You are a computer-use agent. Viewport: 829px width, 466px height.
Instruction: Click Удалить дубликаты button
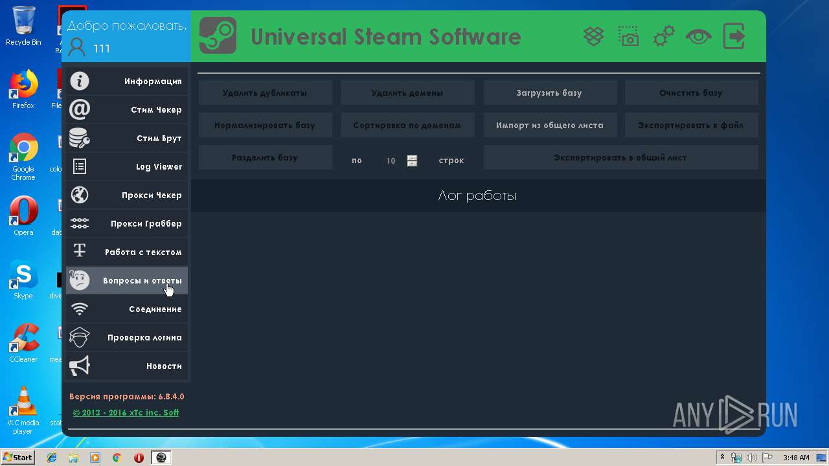pos(265,93)
